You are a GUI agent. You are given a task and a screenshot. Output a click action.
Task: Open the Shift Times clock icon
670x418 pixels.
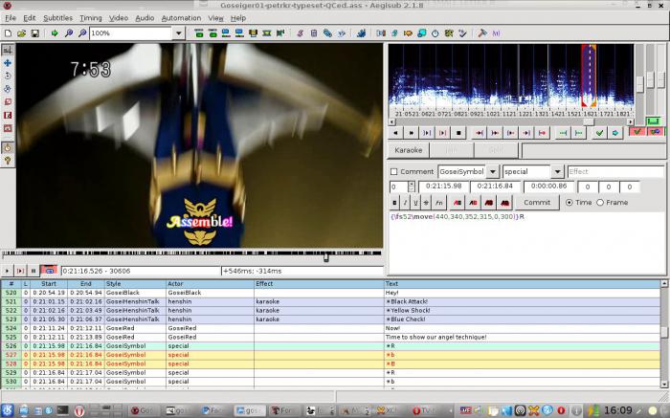click(x=435, y=33)
